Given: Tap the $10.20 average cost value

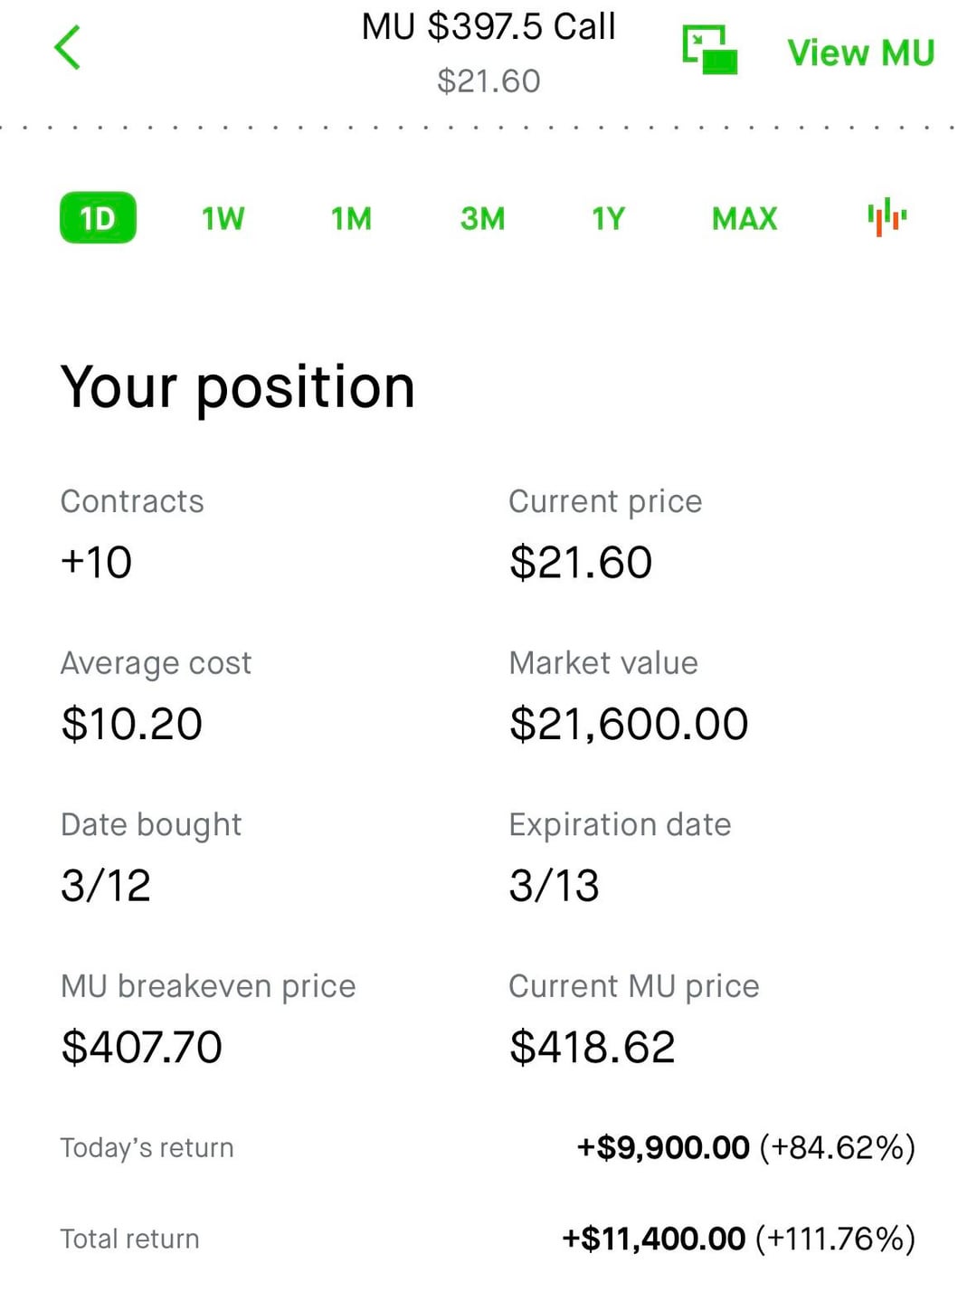Looking at the screenshot, I should tap(132, 724).
